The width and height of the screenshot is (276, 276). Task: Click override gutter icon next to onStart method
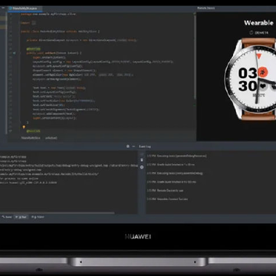click(x=15, y=53)
